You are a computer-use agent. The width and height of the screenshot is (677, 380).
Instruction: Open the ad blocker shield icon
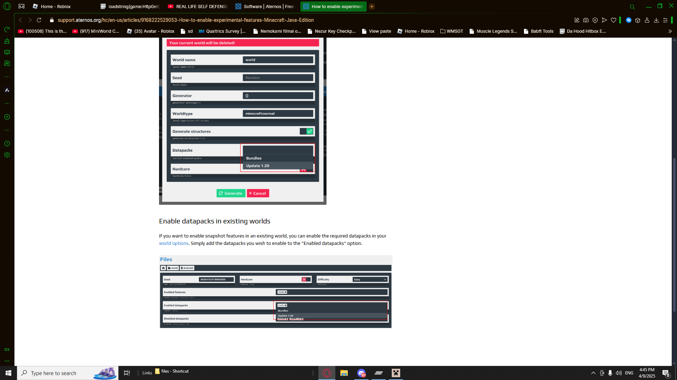pos(595,20)
